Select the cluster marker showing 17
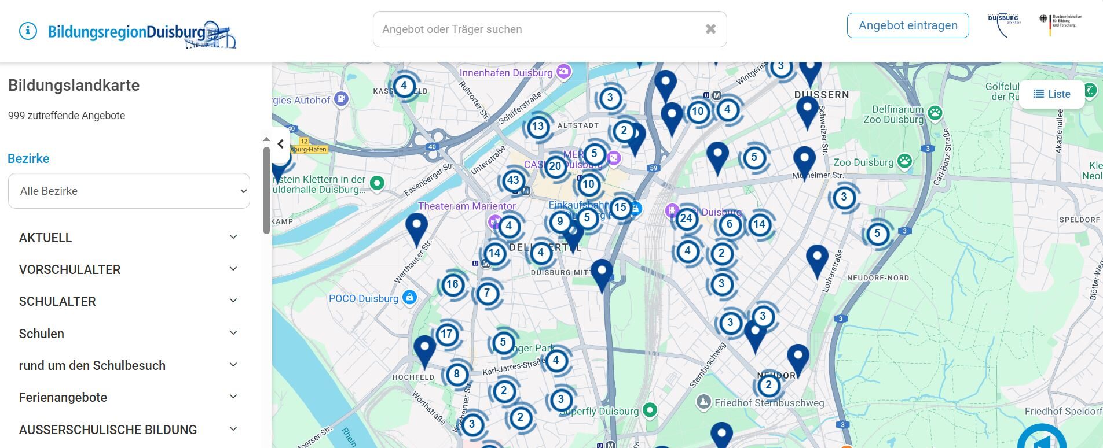1103x448 pixels. click(x=446, y=334)
